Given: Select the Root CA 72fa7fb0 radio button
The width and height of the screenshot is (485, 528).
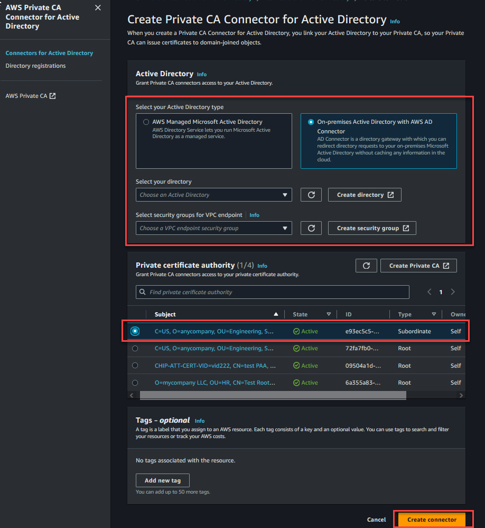Looking at the screenshot, I should point(135,349).
